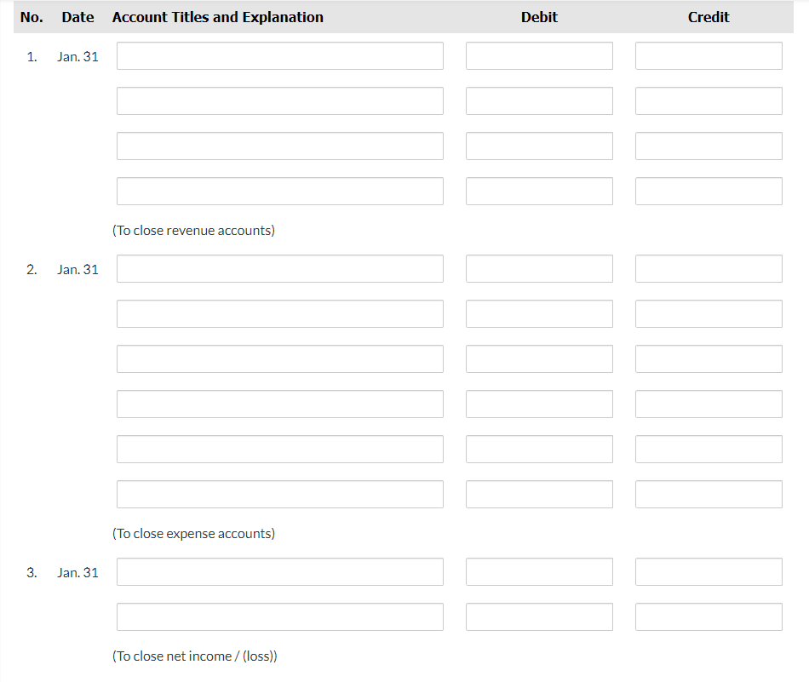Click credit field above 'To close net income'
The image size is (809, 682).
709,616
